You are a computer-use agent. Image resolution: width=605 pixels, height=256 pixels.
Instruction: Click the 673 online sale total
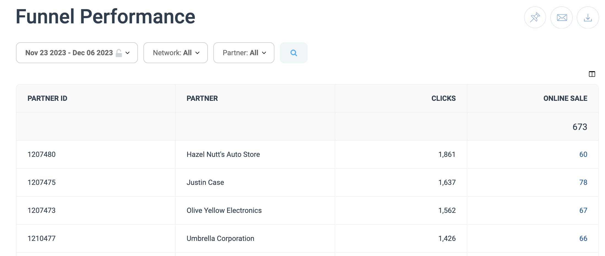pos(580,127)
